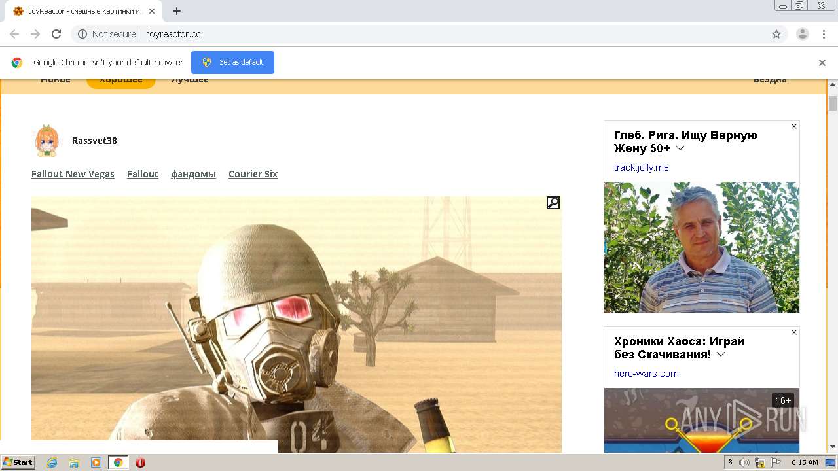Launch Internet Explorer from the taskbar
This screenshot has width=838, height=471.
(x=52, y=462)
